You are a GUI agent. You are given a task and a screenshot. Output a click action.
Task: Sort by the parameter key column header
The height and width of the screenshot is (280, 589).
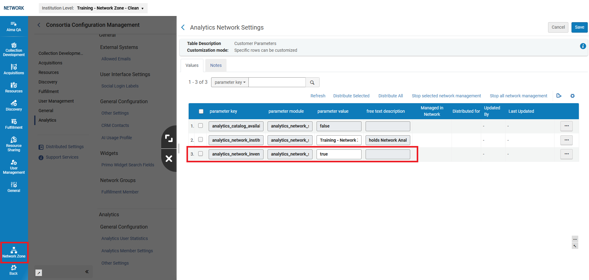coord(223,111)
